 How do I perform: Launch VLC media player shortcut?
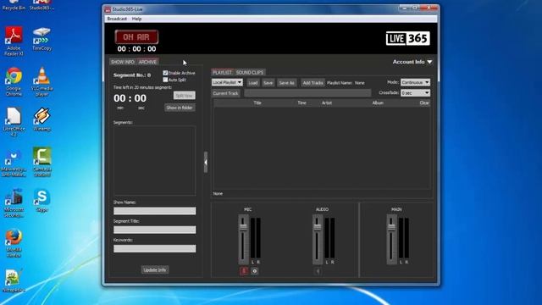pyautogui.click(x=41, y=81)
